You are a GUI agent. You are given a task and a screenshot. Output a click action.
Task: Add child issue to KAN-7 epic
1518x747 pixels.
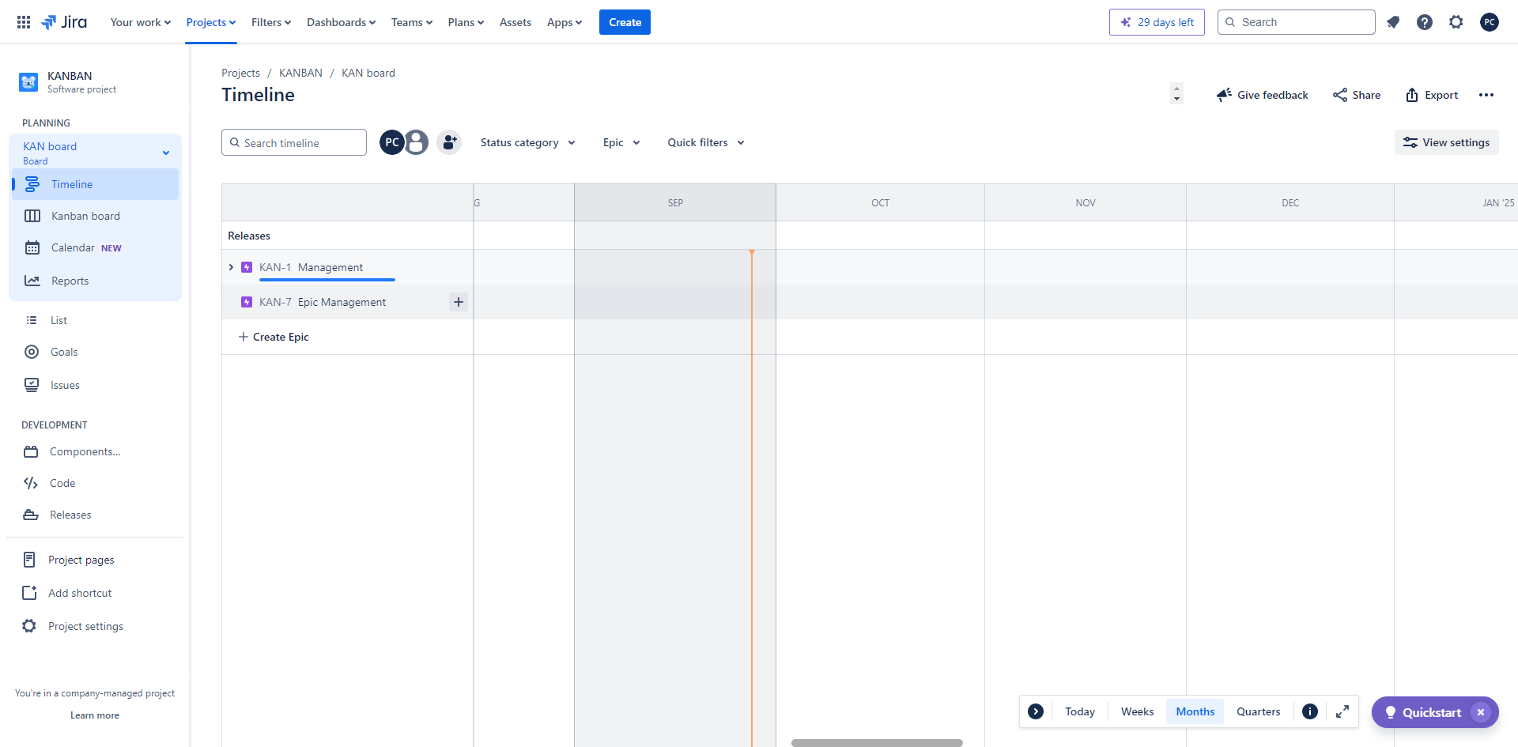[x=459, y=302]
